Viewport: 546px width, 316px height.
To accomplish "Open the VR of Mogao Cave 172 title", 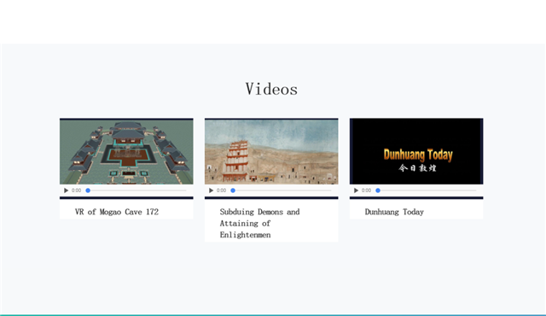I will point(117,212).
